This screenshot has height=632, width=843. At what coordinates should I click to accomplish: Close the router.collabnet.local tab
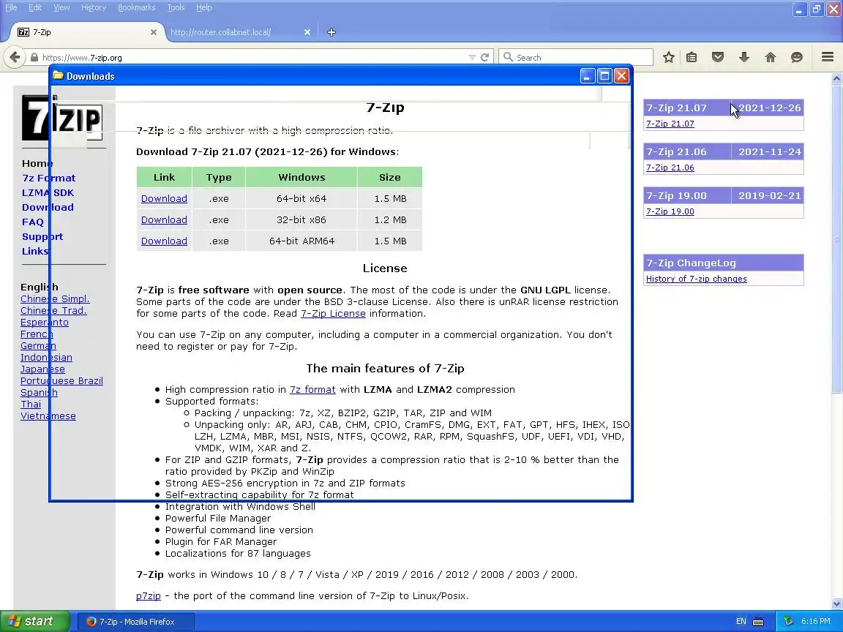(x=307, y=32)
